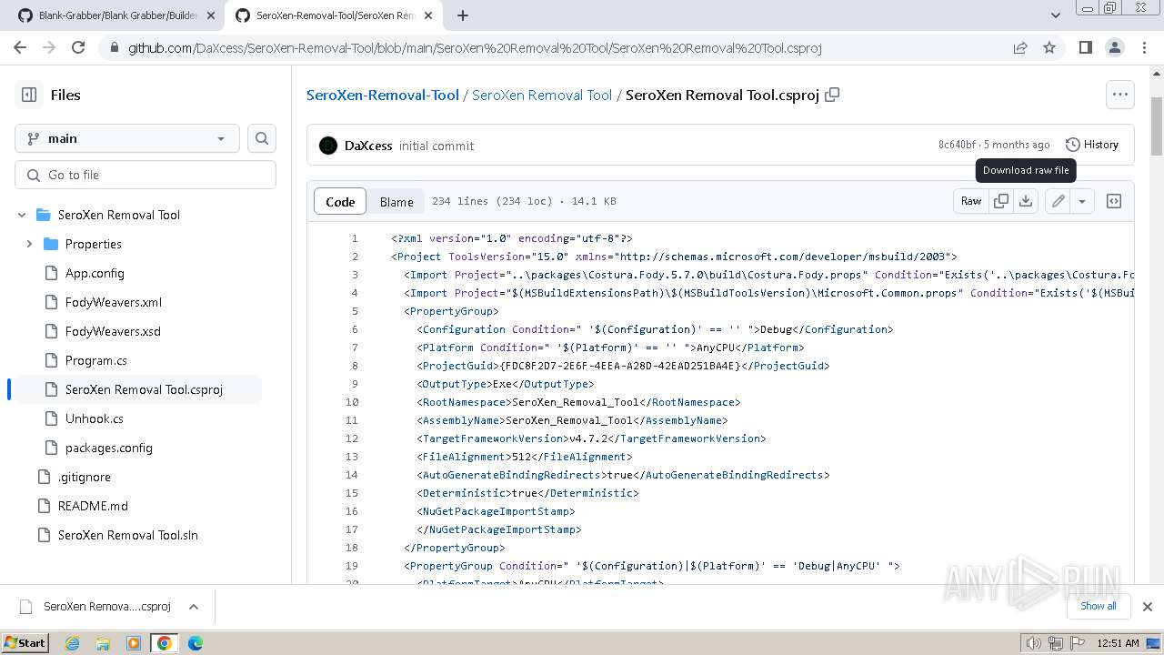Collapse the Files side panel icon

[x=29, y=95]
